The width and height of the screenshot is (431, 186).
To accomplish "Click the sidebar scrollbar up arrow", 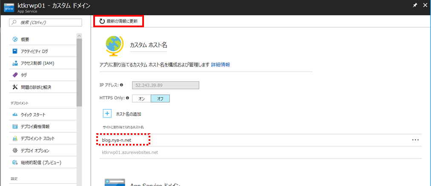I will tap(79, 36).
